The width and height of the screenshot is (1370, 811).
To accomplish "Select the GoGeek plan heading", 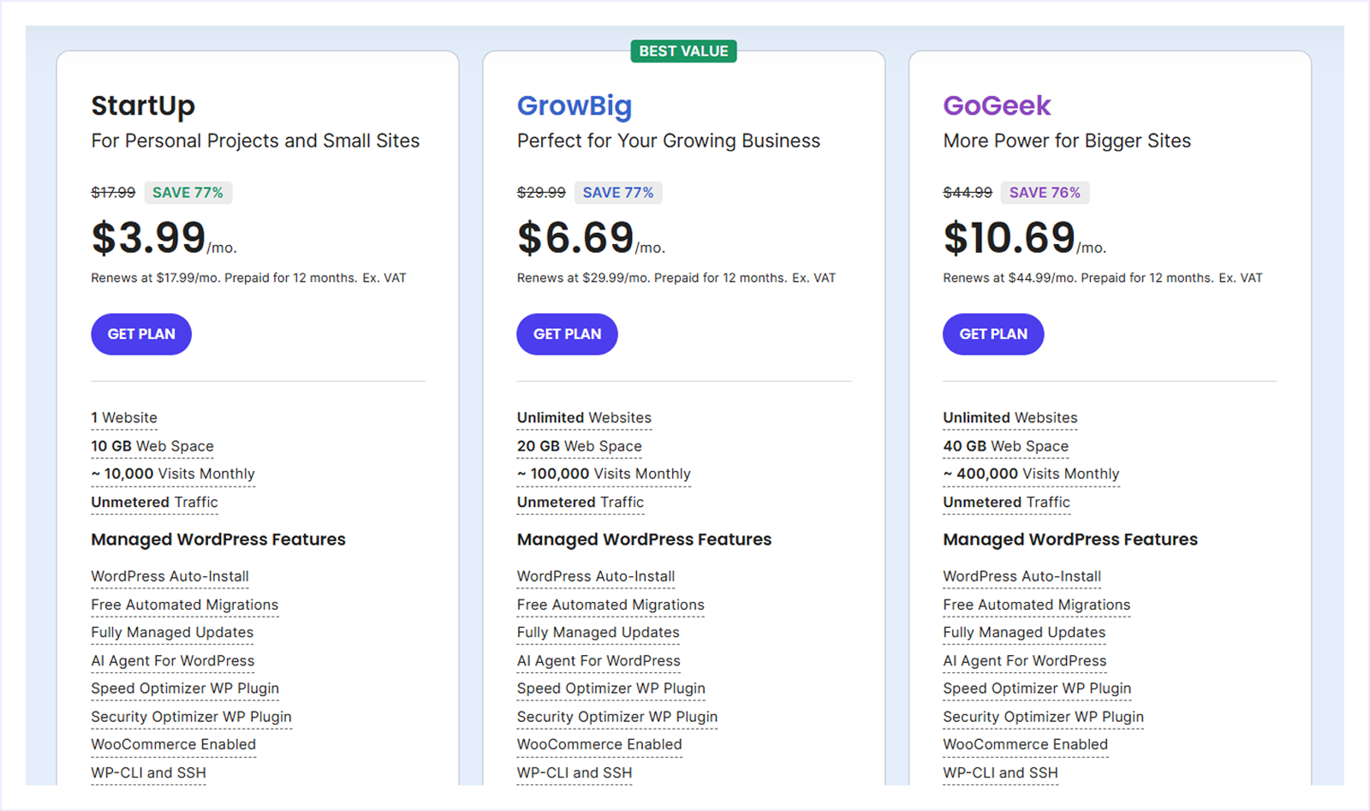I will click(996, 105).
